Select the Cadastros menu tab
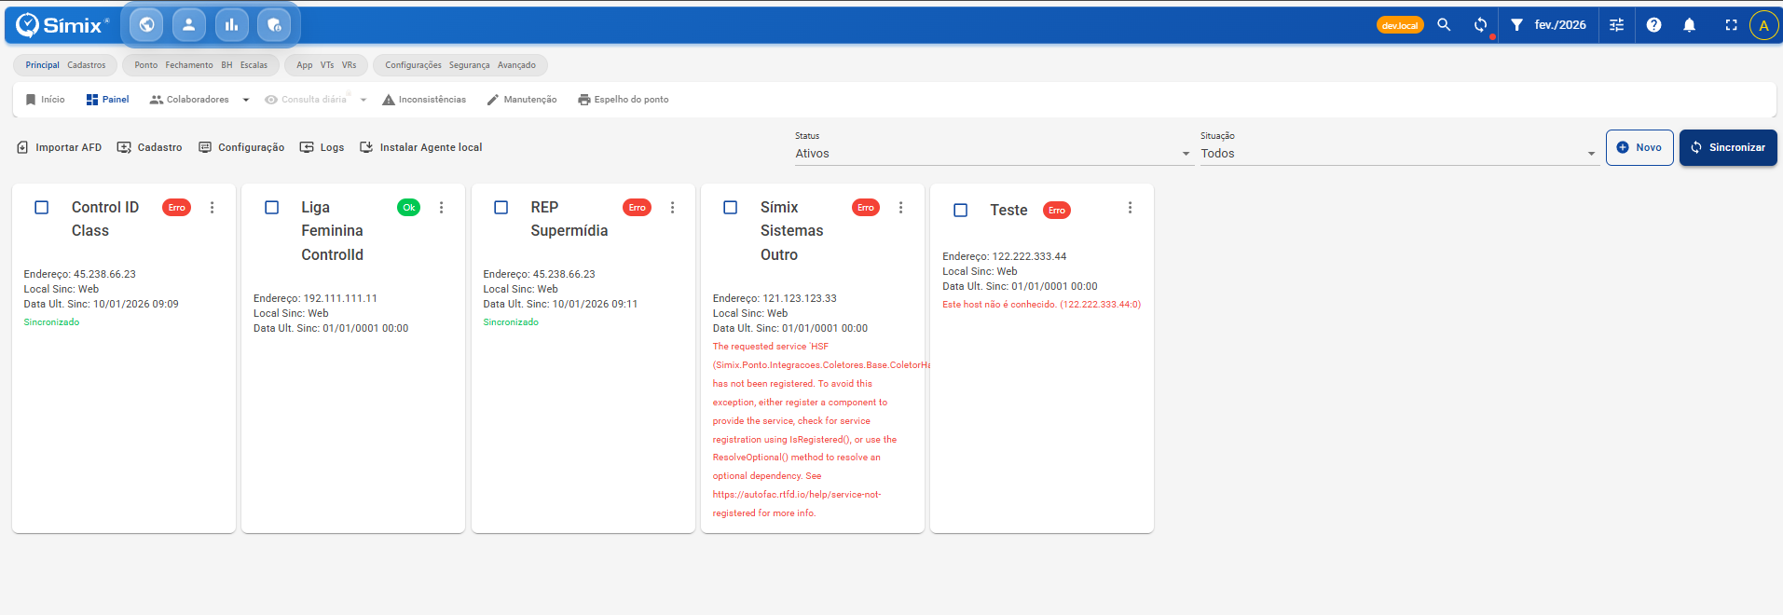Viewport: 1783px width, 615px height. coord(87,65)
